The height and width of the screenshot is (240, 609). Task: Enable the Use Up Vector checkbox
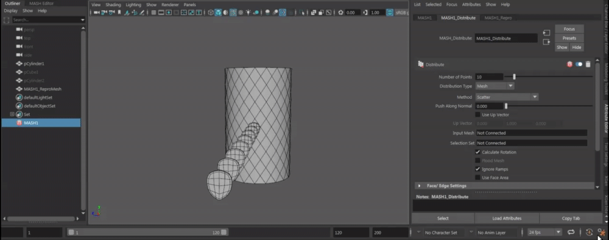coord(477,115)
